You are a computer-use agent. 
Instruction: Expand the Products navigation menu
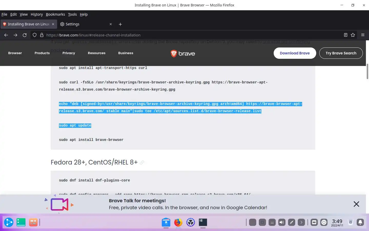click(x=42, y=53)
